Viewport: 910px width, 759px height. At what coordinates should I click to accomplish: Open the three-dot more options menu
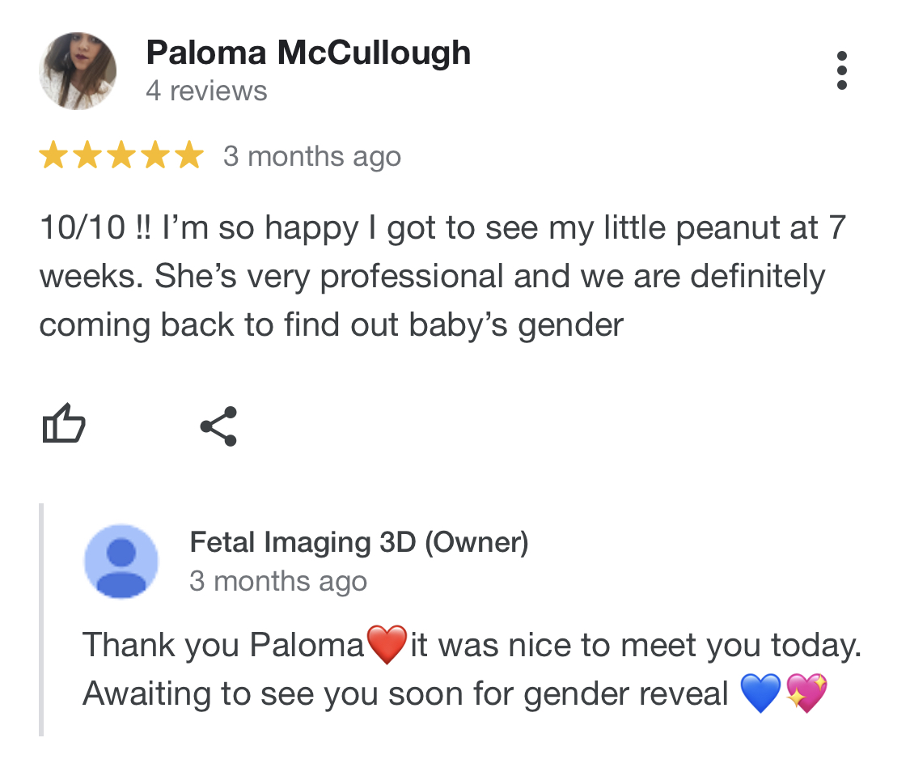[x=841, y=71]
